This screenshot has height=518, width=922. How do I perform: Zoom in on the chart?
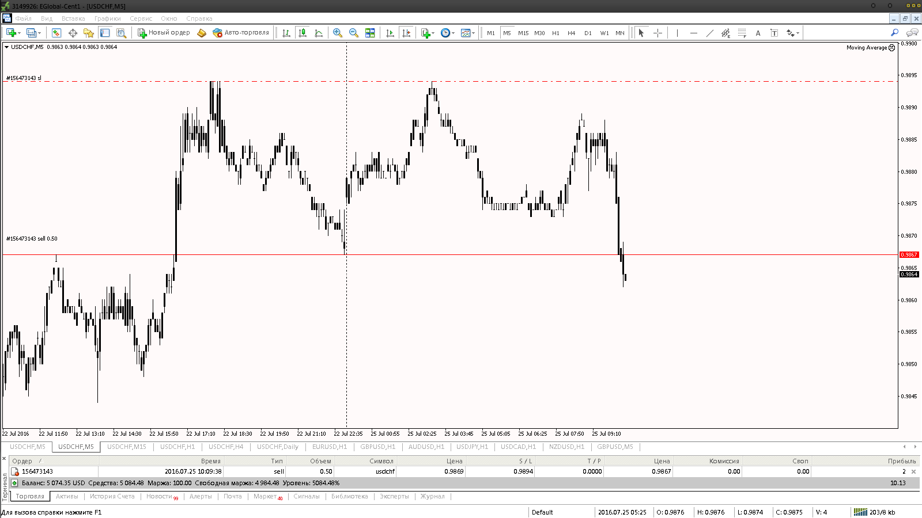point(338,33)
